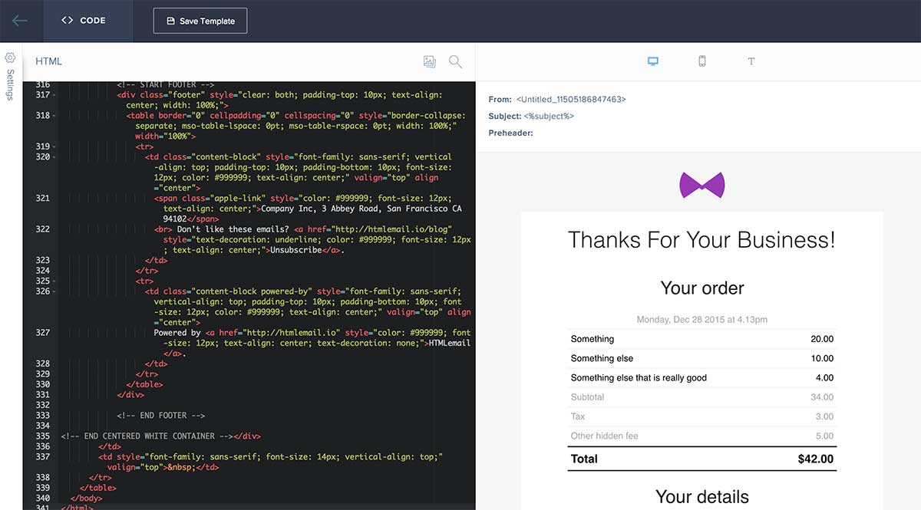Image resolution: width=921 pixels, height=510 pixels.
Task: Click the Save Template button
Action: pyautogui.click(x=200, y=21)
